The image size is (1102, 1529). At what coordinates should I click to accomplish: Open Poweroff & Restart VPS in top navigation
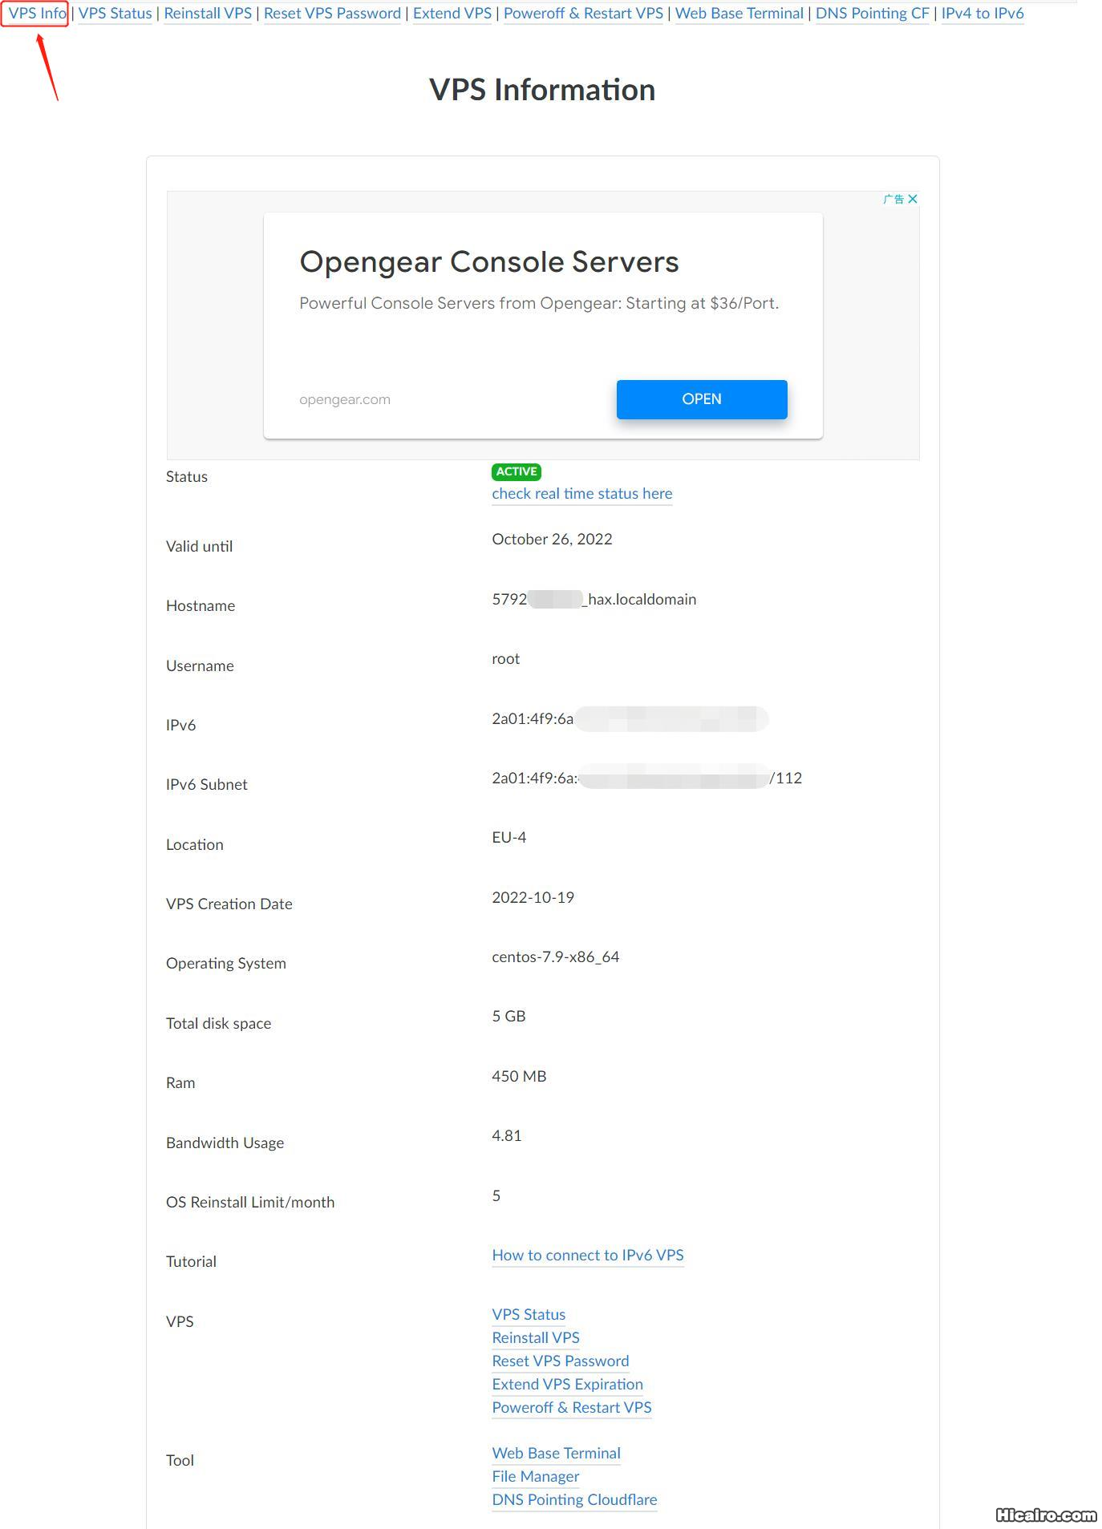point(583,14)
